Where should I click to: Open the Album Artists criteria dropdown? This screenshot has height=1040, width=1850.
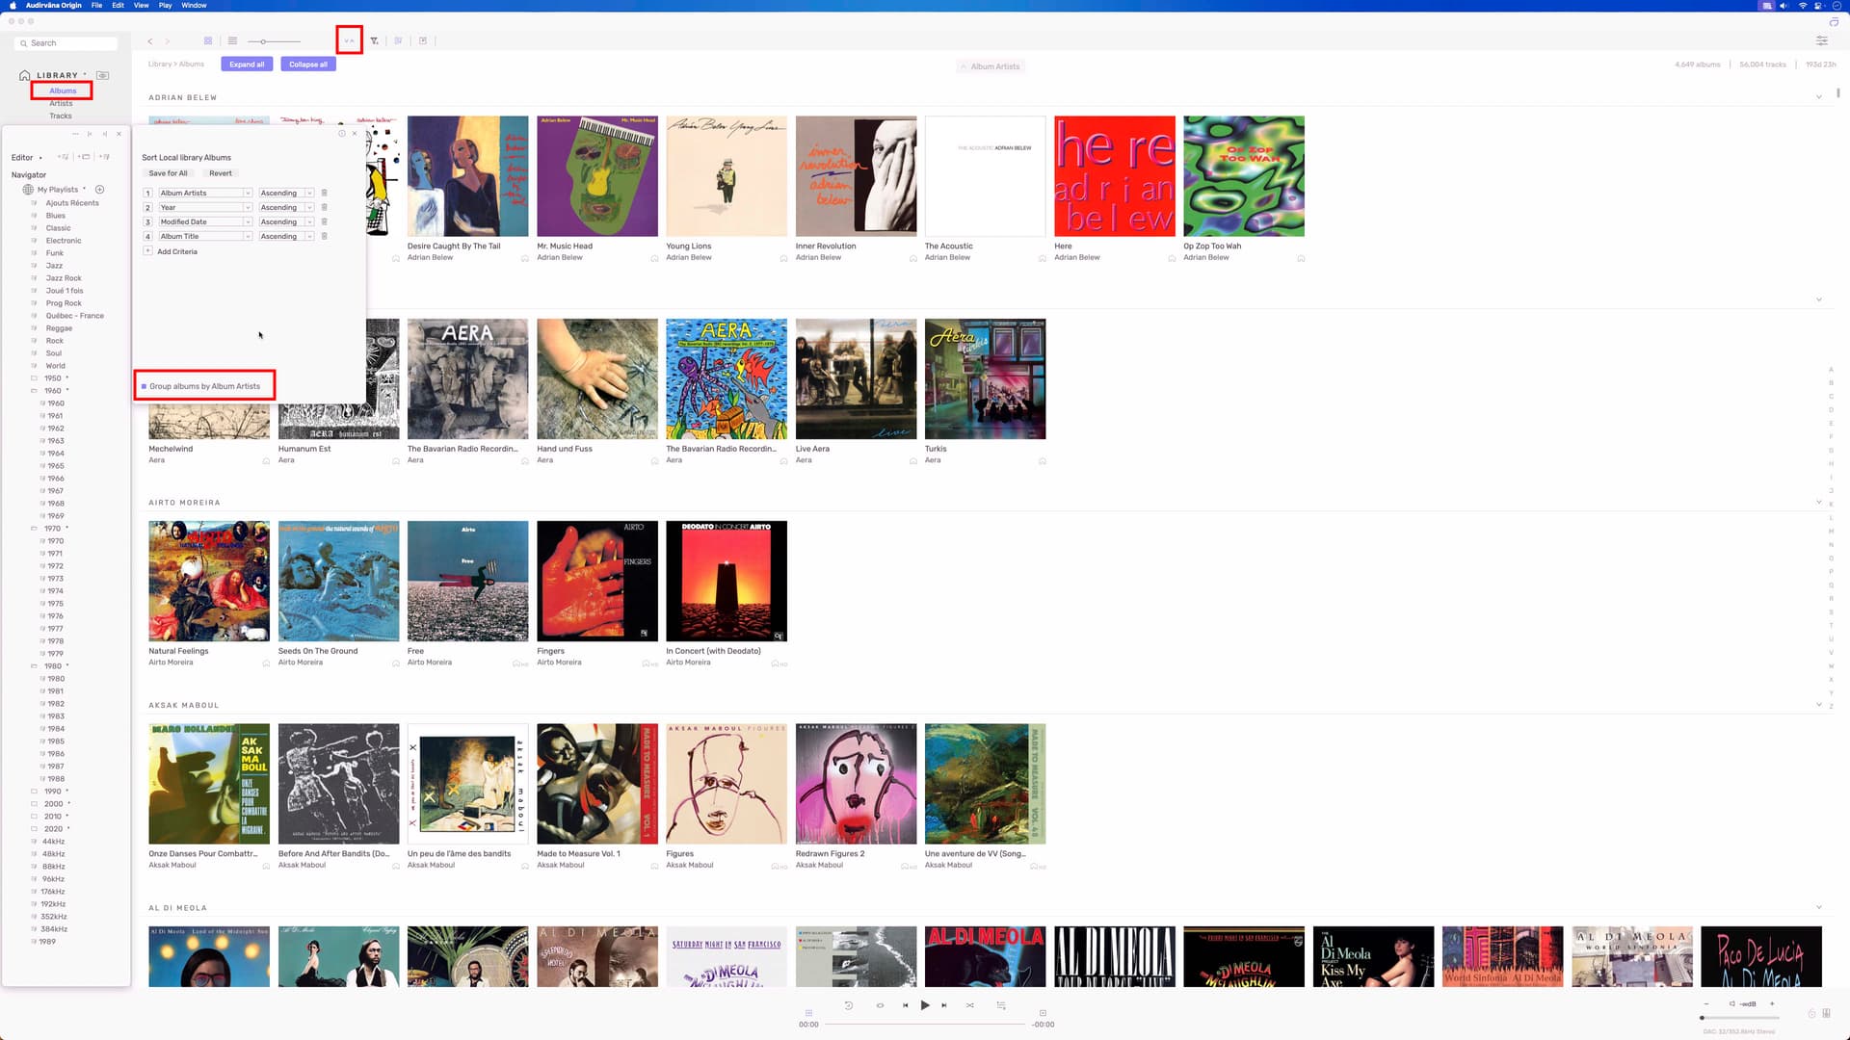click(204, 193)
